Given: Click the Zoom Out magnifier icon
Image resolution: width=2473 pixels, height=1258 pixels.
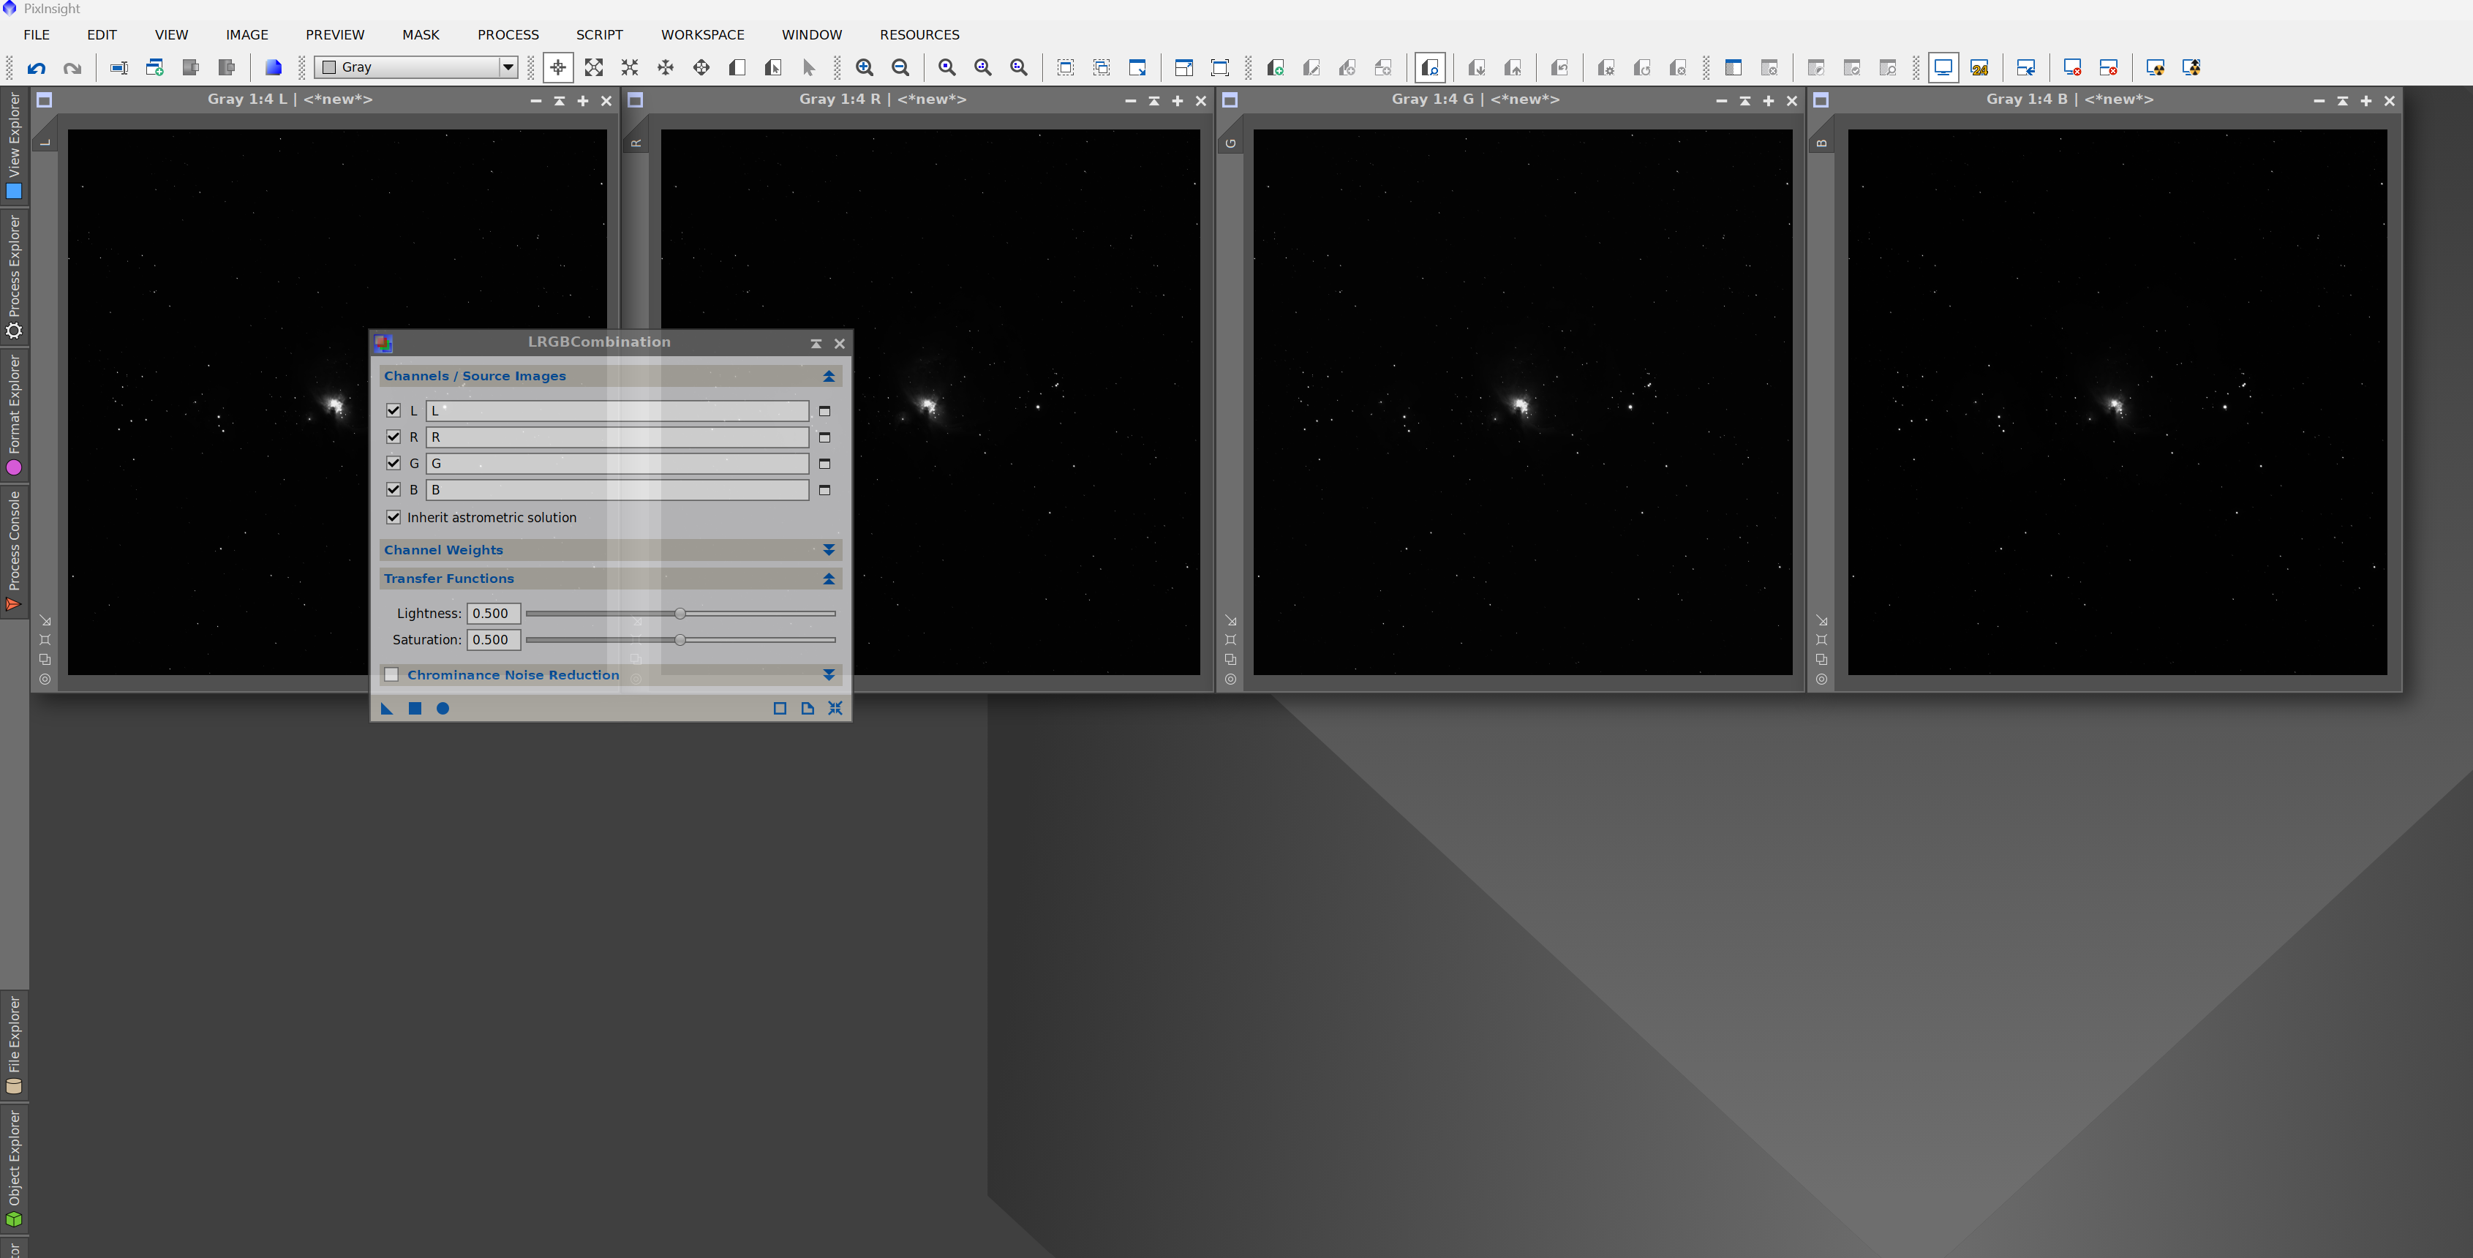Looking at the screenshot, I should tap(900, 68).
